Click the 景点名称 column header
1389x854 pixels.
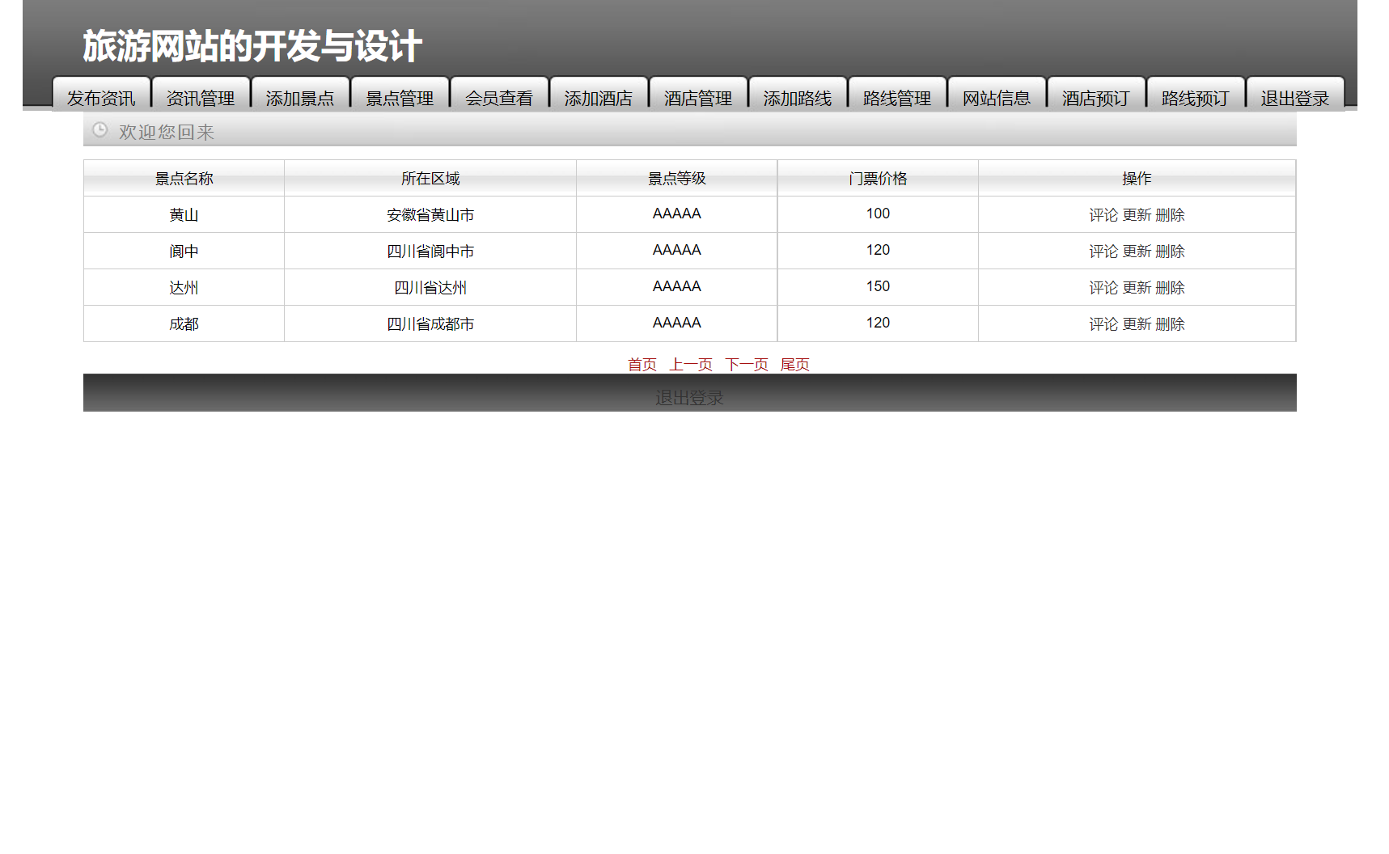pyautogui.click(x=184, y=179)
